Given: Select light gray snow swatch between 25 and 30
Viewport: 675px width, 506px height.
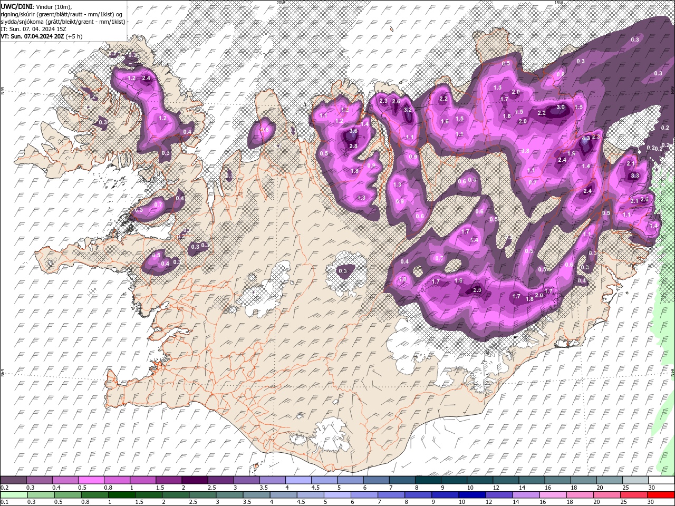Looking at the screenshot, I should point(635,480).
